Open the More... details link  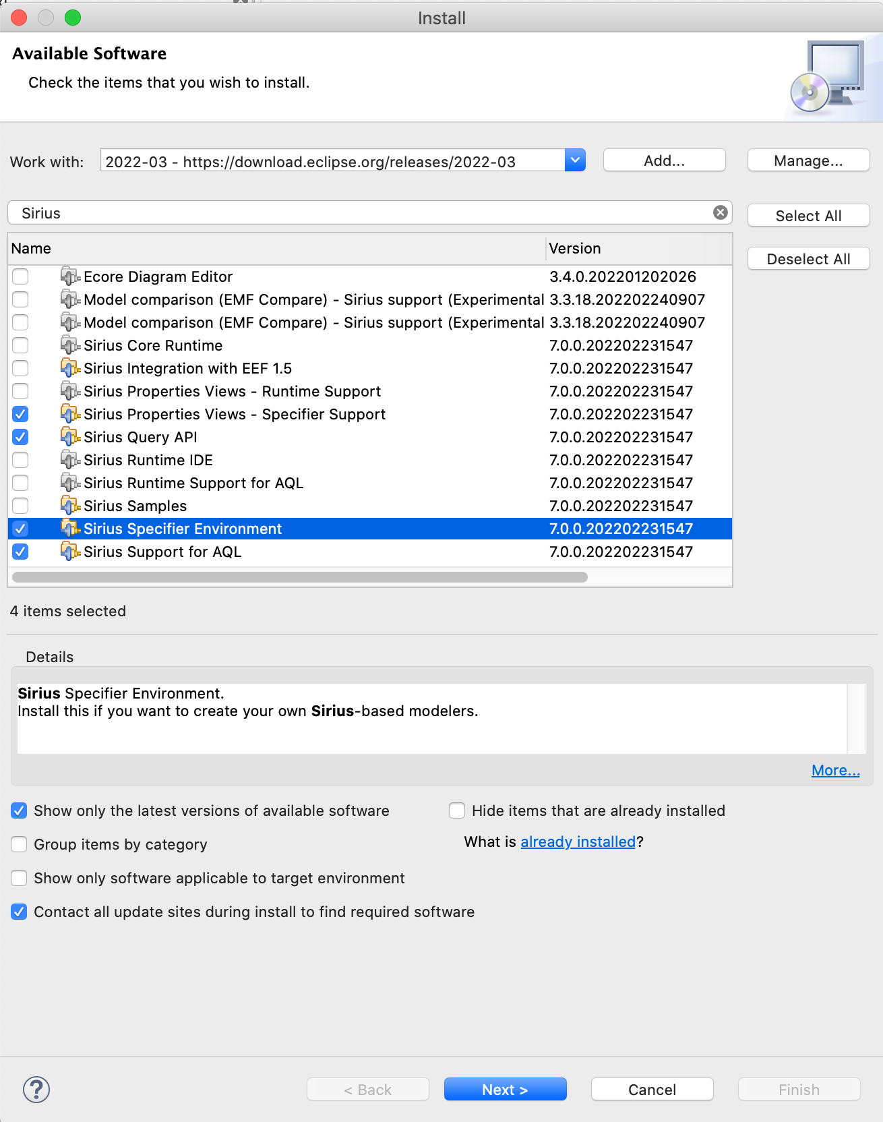click(x=836, y=770)
